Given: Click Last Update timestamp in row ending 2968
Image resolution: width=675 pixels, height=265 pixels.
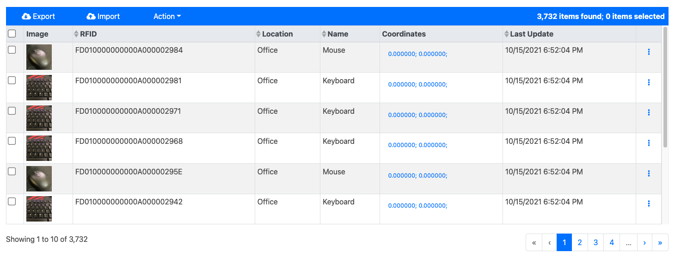Looking at the screenshot, I should pyautogui.click(x=544, y=141).
